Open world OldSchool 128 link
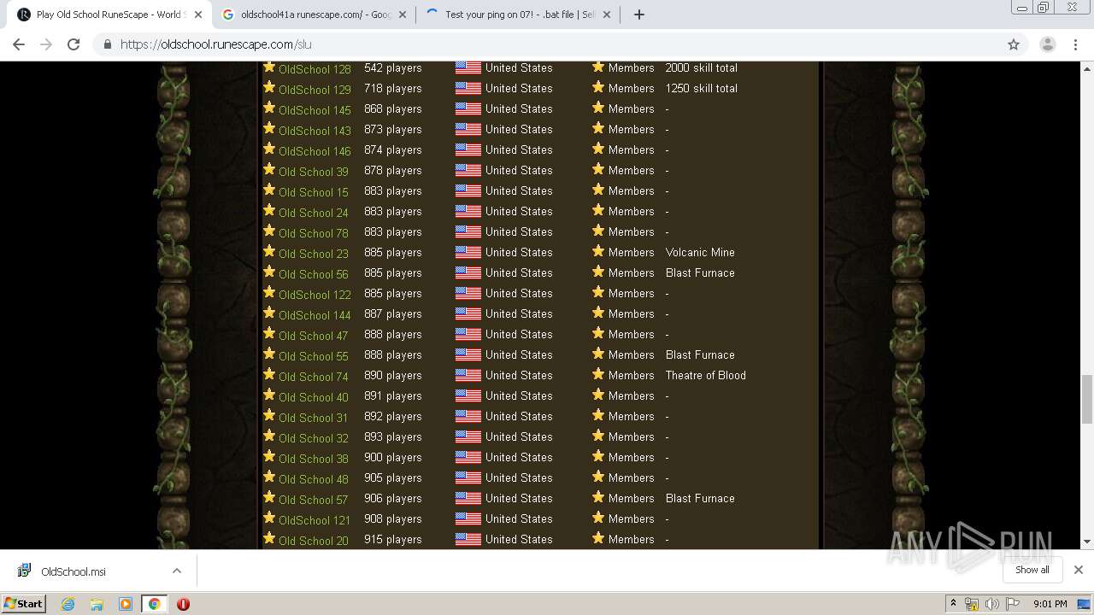 point(315,68)
